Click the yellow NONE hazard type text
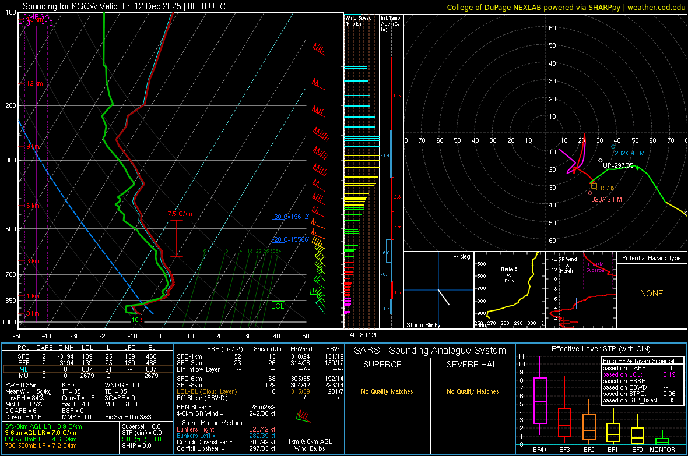 pos(651,294)
